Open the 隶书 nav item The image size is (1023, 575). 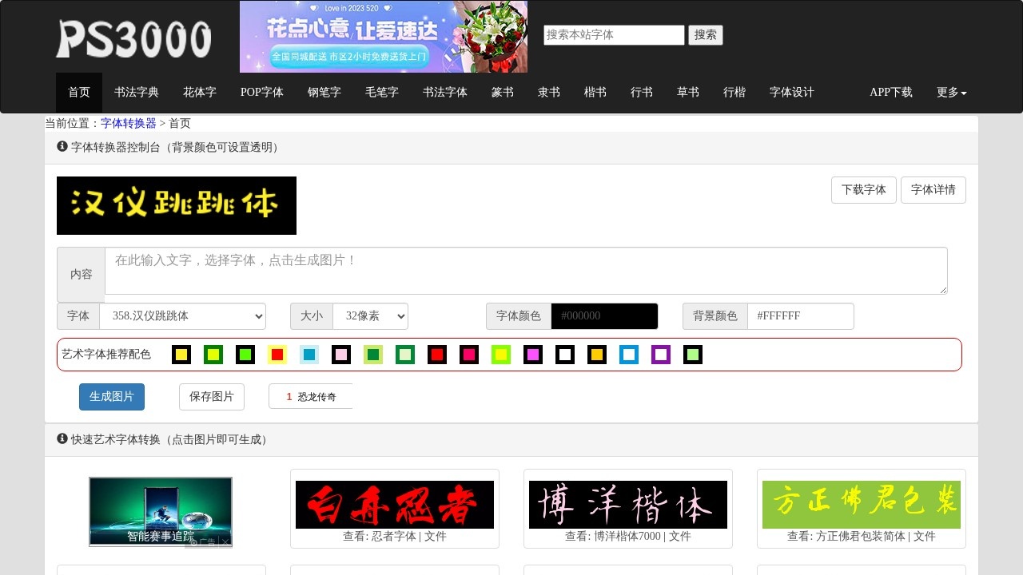point(549,93)
